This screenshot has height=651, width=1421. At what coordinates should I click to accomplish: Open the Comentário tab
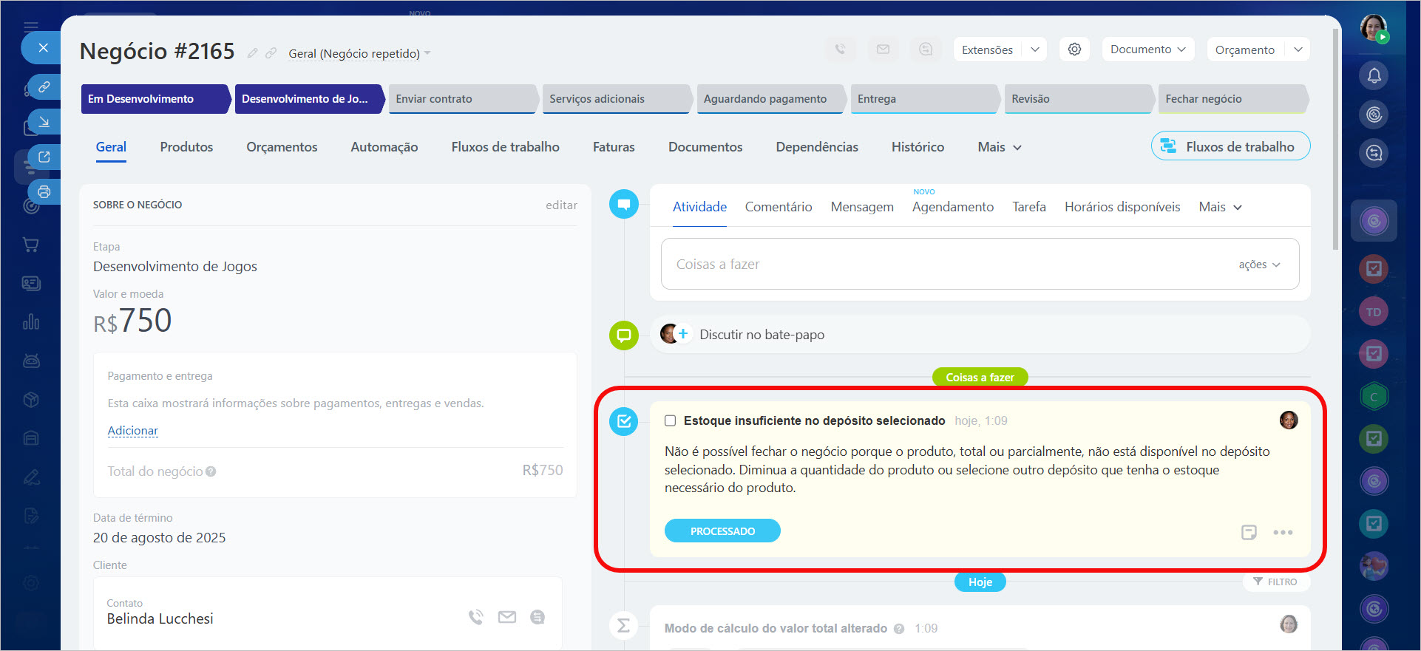778,207
